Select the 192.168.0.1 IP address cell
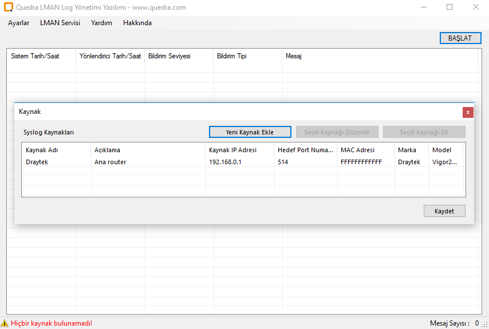This screenshot has height=329, width=489. tap(225, 162)
